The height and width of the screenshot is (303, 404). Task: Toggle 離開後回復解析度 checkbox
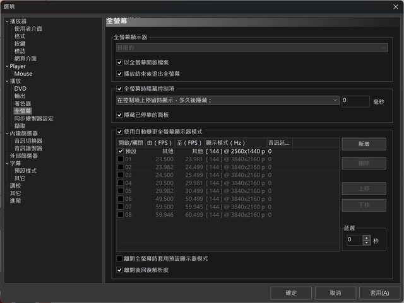[120, 270]
